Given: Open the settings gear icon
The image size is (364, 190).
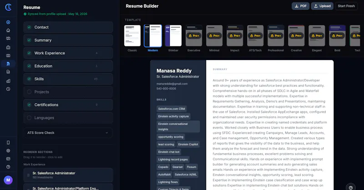Looking at the screenshot, I should 8,150.
